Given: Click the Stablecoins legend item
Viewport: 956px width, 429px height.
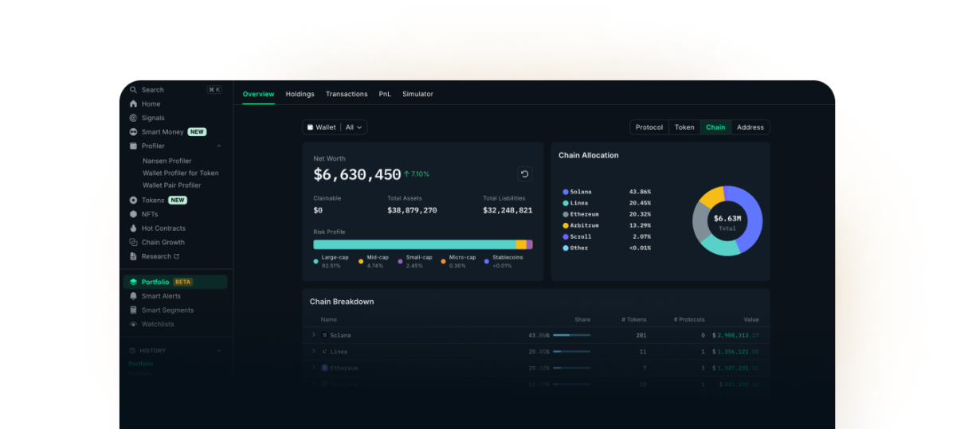Looking at the screenshot, I should [504, 261].
